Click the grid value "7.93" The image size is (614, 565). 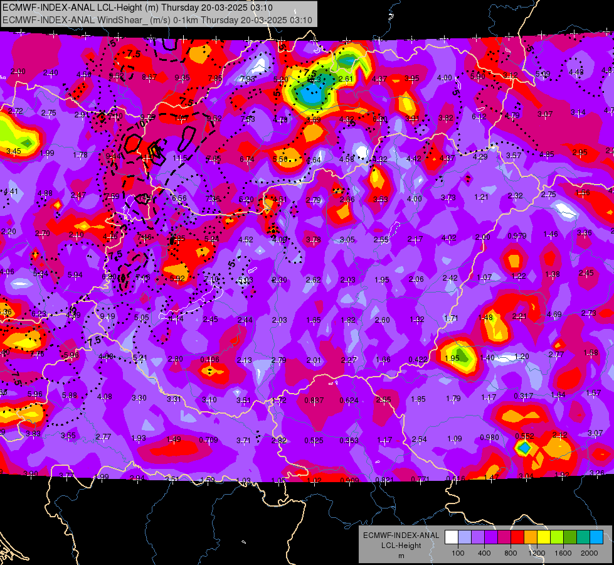[x=248, y=79]
